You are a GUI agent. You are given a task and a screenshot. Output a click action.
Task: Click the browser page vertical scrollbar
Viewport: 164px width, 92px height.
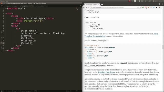163,47
